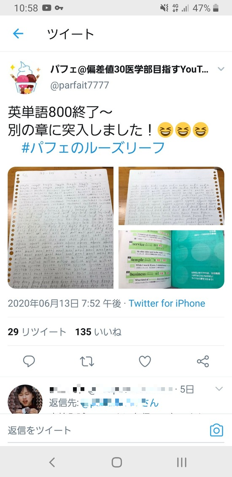Image resolution: width=232 pixels, height=477 pixels.
Task: Open top right notebook photo
Action: click(171, 196)
